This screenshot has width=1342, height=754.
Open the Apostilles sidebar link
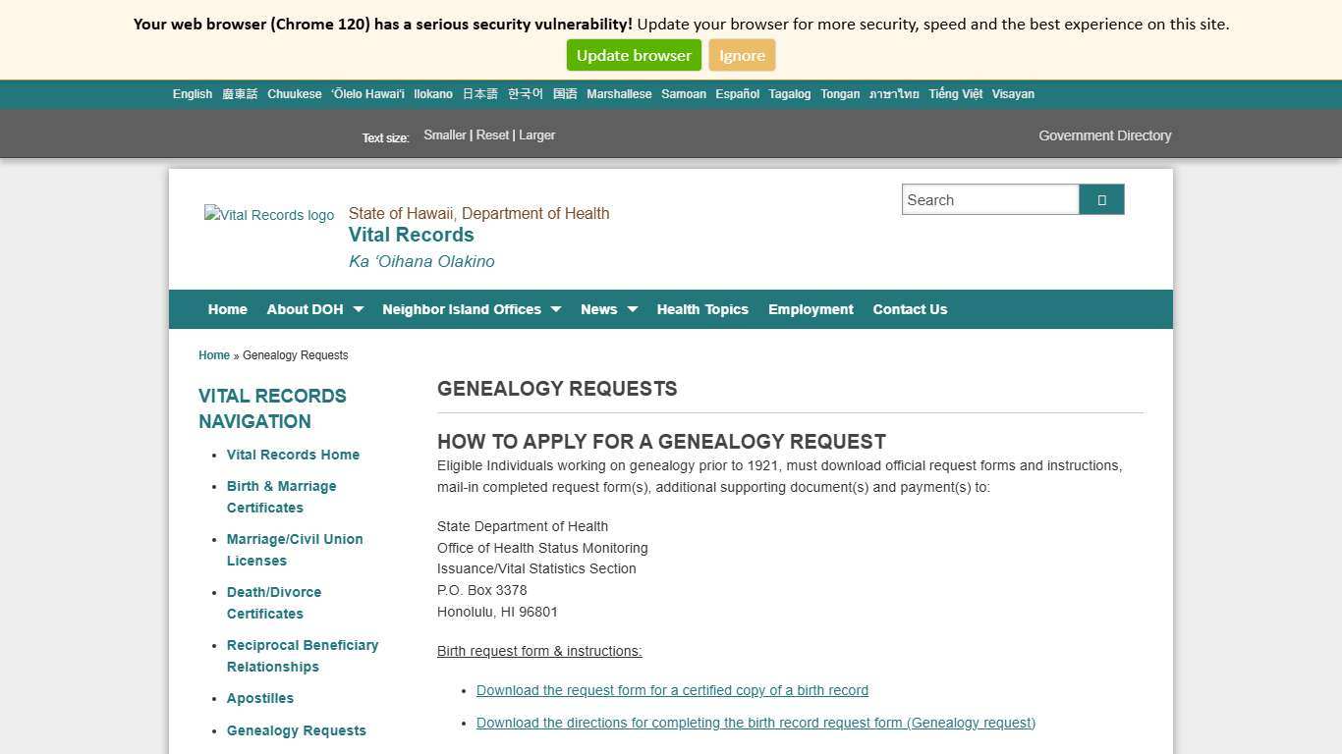259,698
